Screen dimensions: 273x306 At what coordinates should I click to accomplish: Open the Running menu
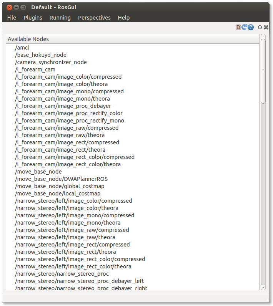[x=60, y=18]
